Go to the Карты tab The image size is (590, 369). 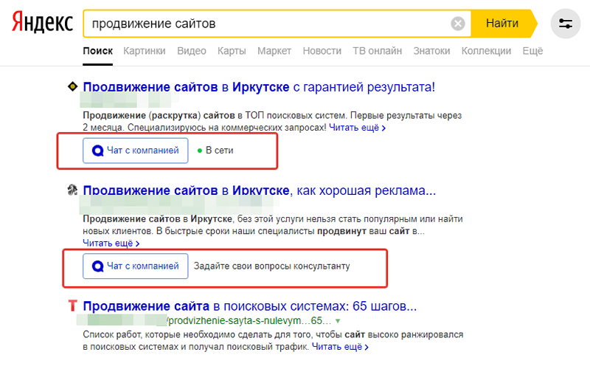(x=232, y=51)
